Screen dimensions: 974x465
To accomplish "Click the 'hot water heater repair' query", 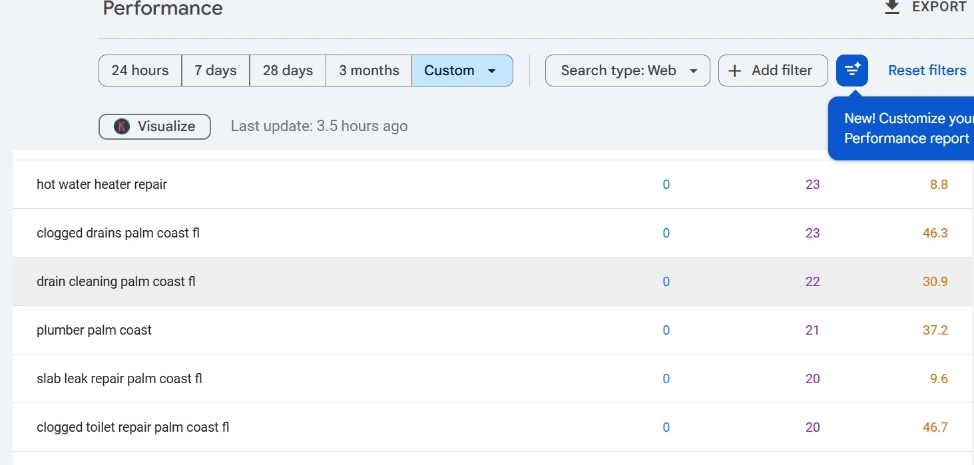I will point(102,184).
